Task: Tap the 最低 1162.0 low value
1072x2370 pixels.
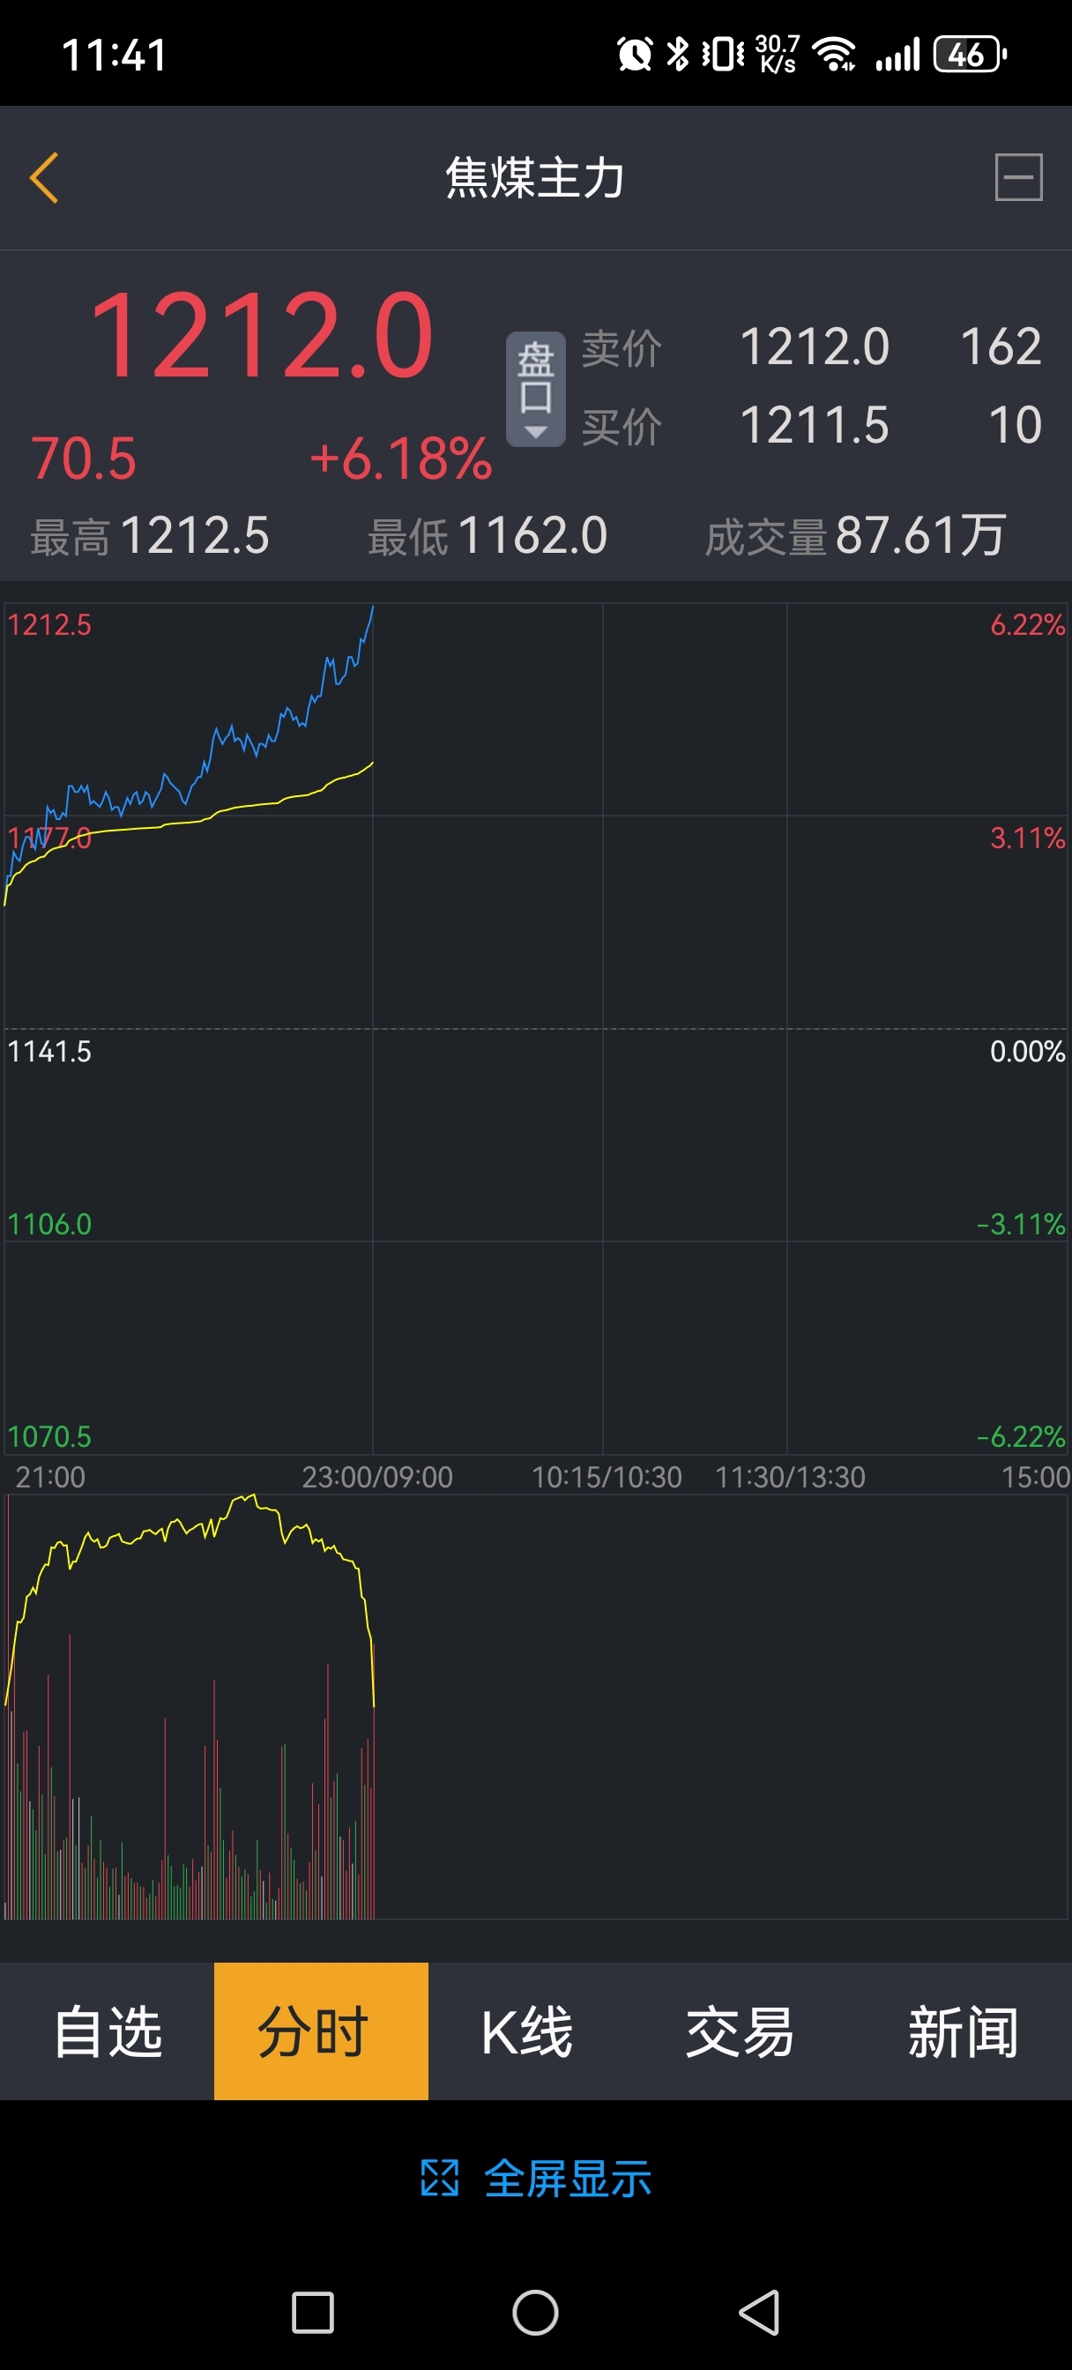Action: click(532, 535)
